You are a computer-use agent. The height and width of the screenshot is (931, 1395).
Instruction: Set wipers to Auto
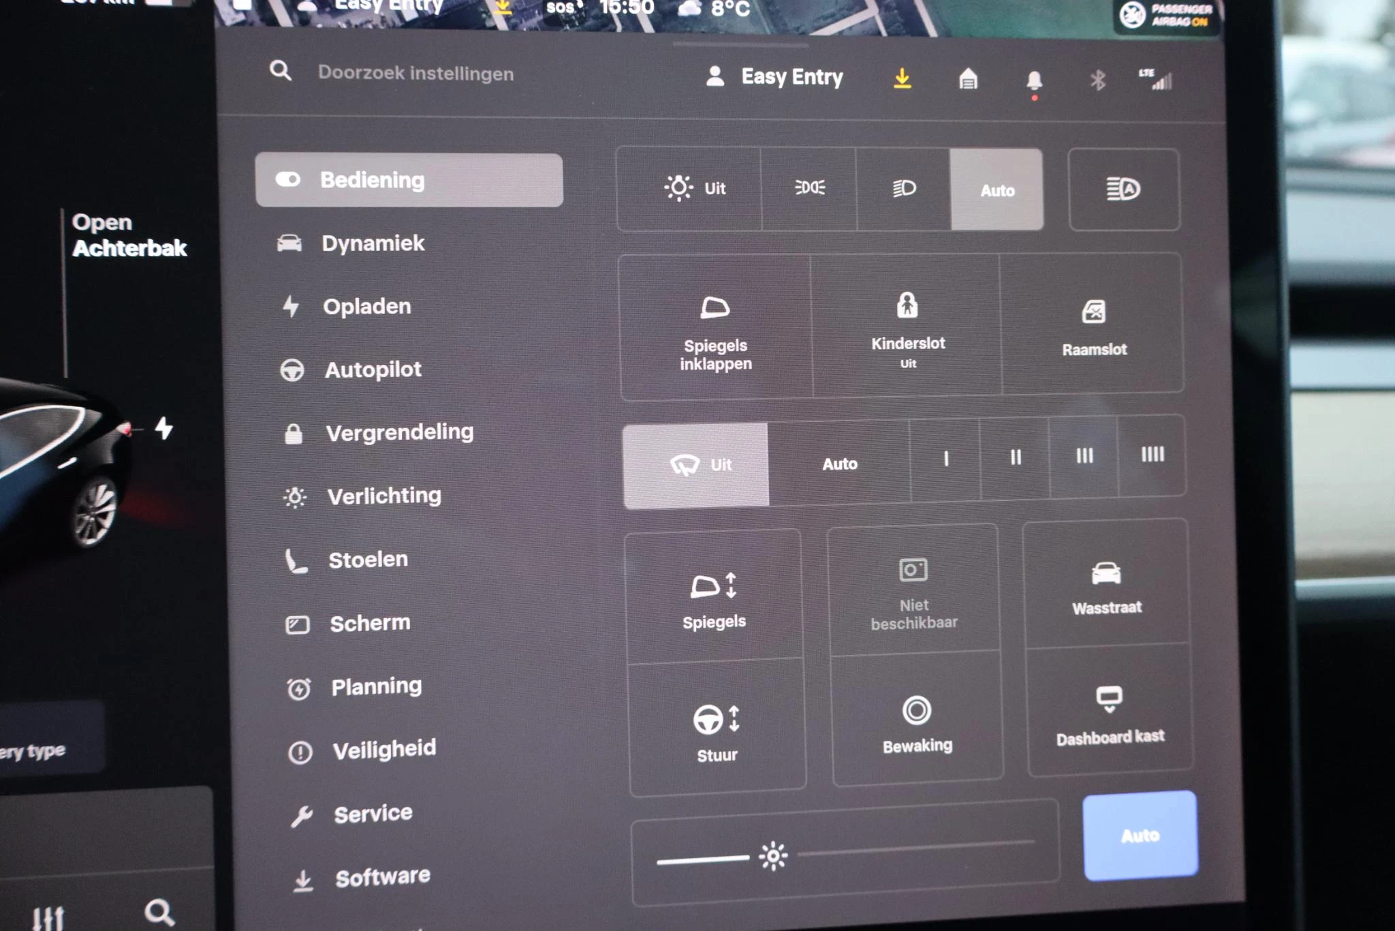(839, 463)
